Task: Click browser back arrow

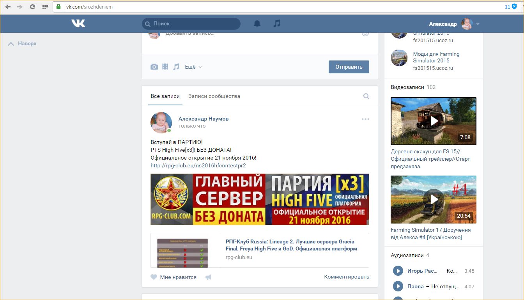Action: 8,7
